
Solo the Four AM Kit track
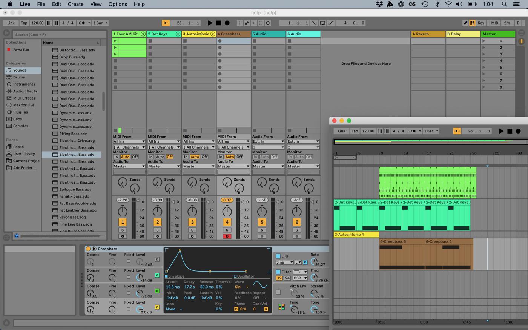click(x=123, y=230)
